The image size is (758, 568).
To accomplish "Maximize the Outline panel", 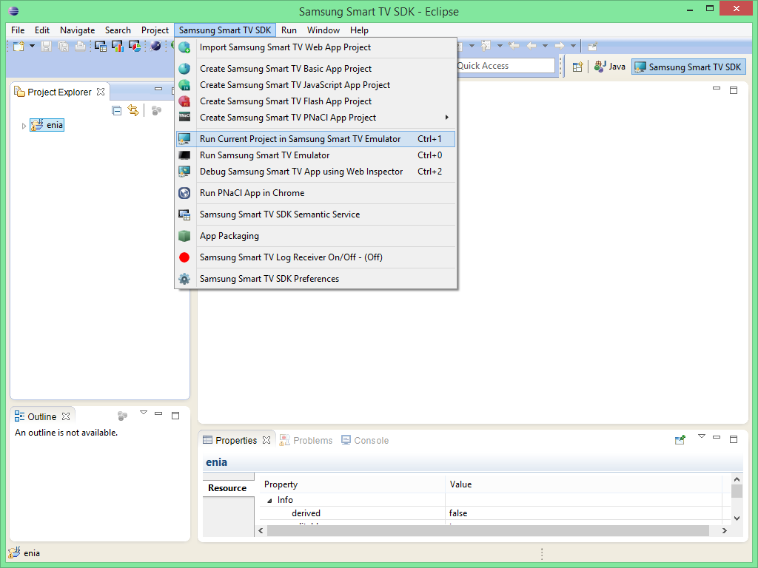I will [x=175, y=416].
